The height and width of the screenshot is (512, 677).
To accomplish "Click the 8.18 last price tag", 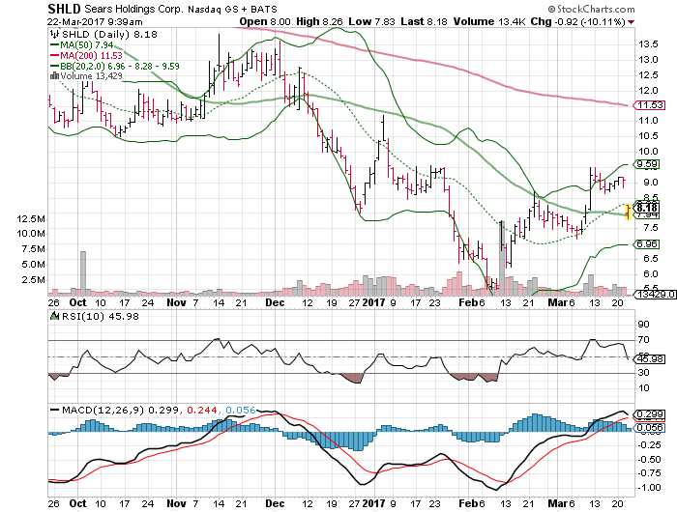I will 646,208.
